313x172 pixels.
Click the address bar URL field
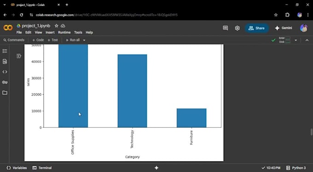tap(150, 15)
